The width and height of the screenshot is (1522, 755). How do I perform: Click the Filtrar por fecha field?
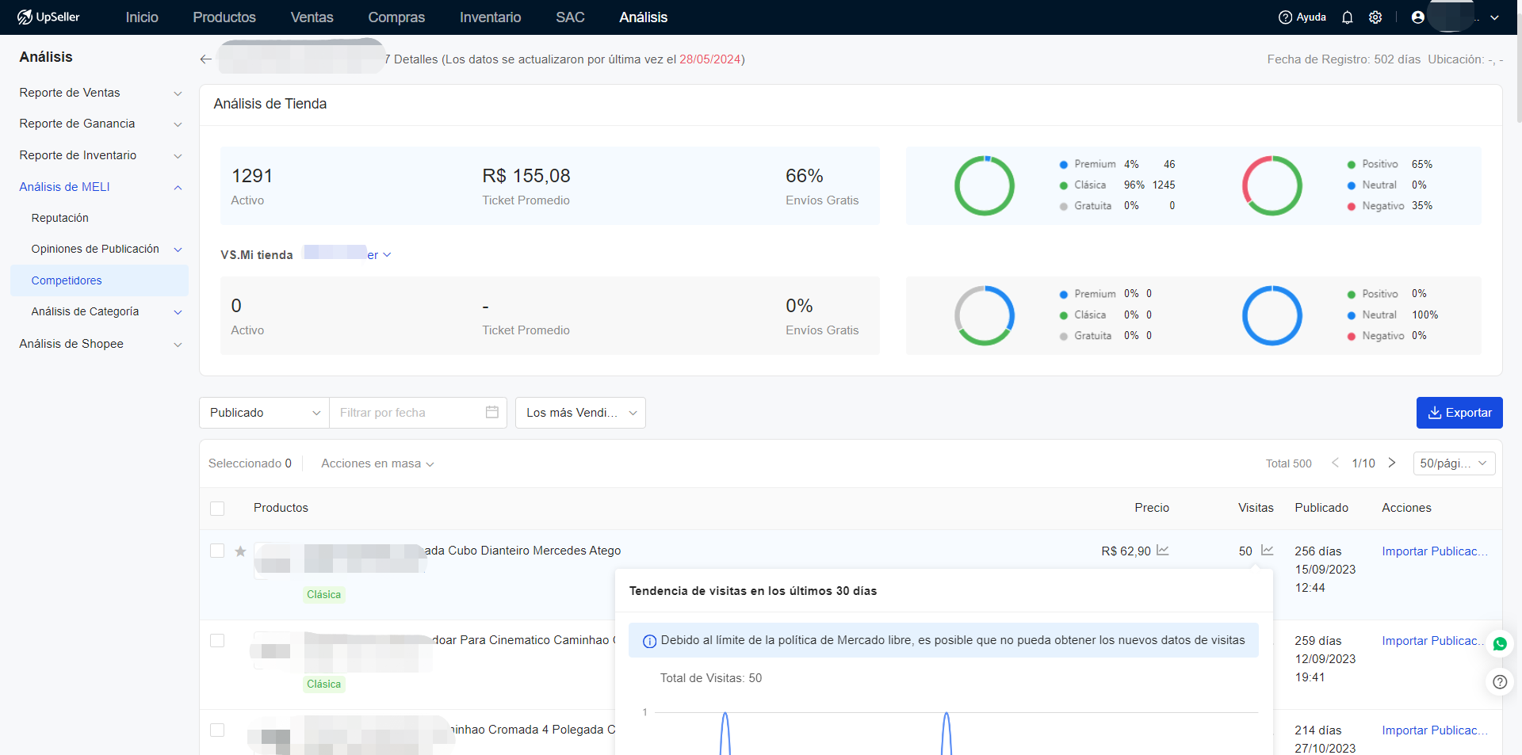[418, 413]
